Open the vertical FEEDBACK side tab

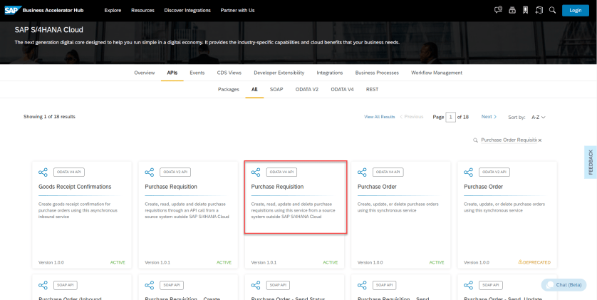tap(591, 162)
